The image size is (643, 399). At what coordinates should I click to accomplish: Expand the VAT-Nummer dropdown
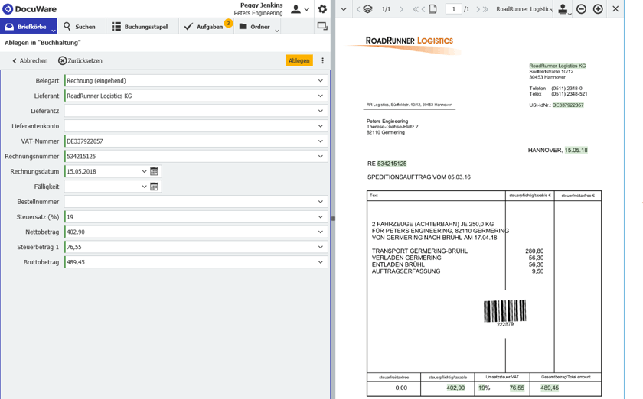point(321,141)
